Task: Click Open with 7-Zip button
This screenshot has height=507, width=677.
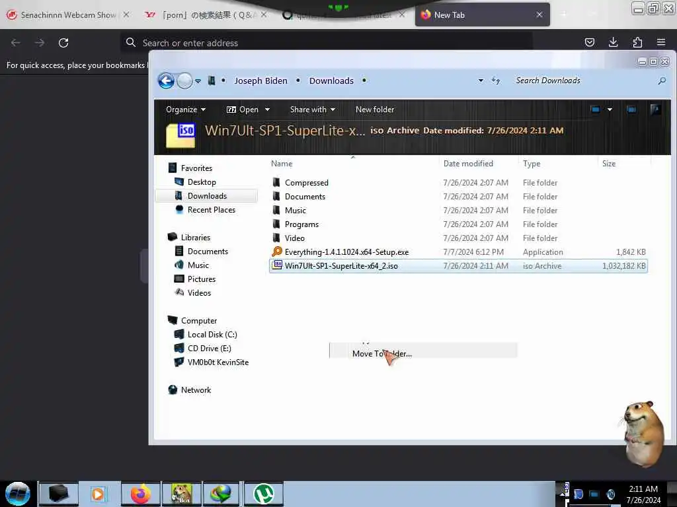Action: pyautogui.click(x=243, y=110)
